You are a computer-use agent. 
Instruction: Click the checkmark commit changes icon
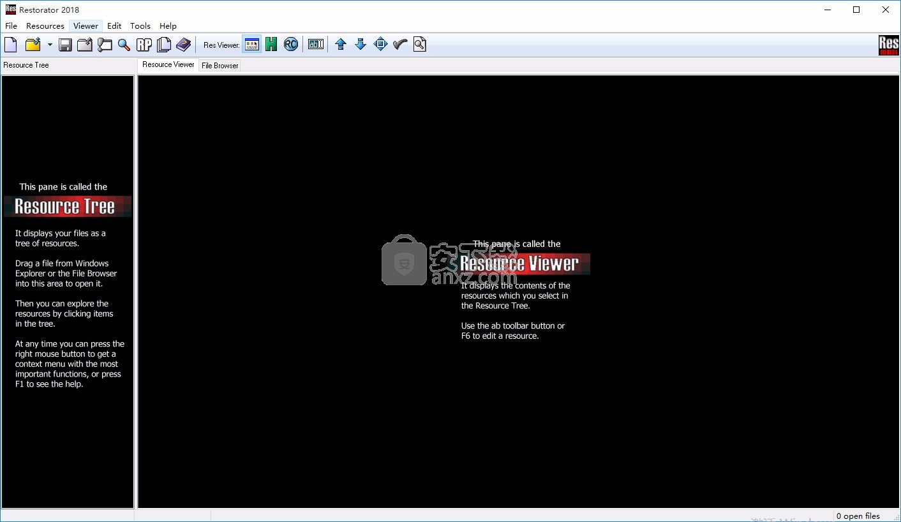pyautogui.click(x=400, y=45)
